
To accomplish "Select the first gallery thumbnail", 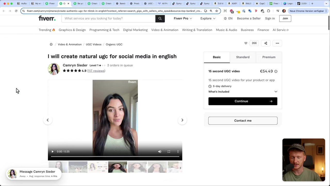I will point(58,167).
